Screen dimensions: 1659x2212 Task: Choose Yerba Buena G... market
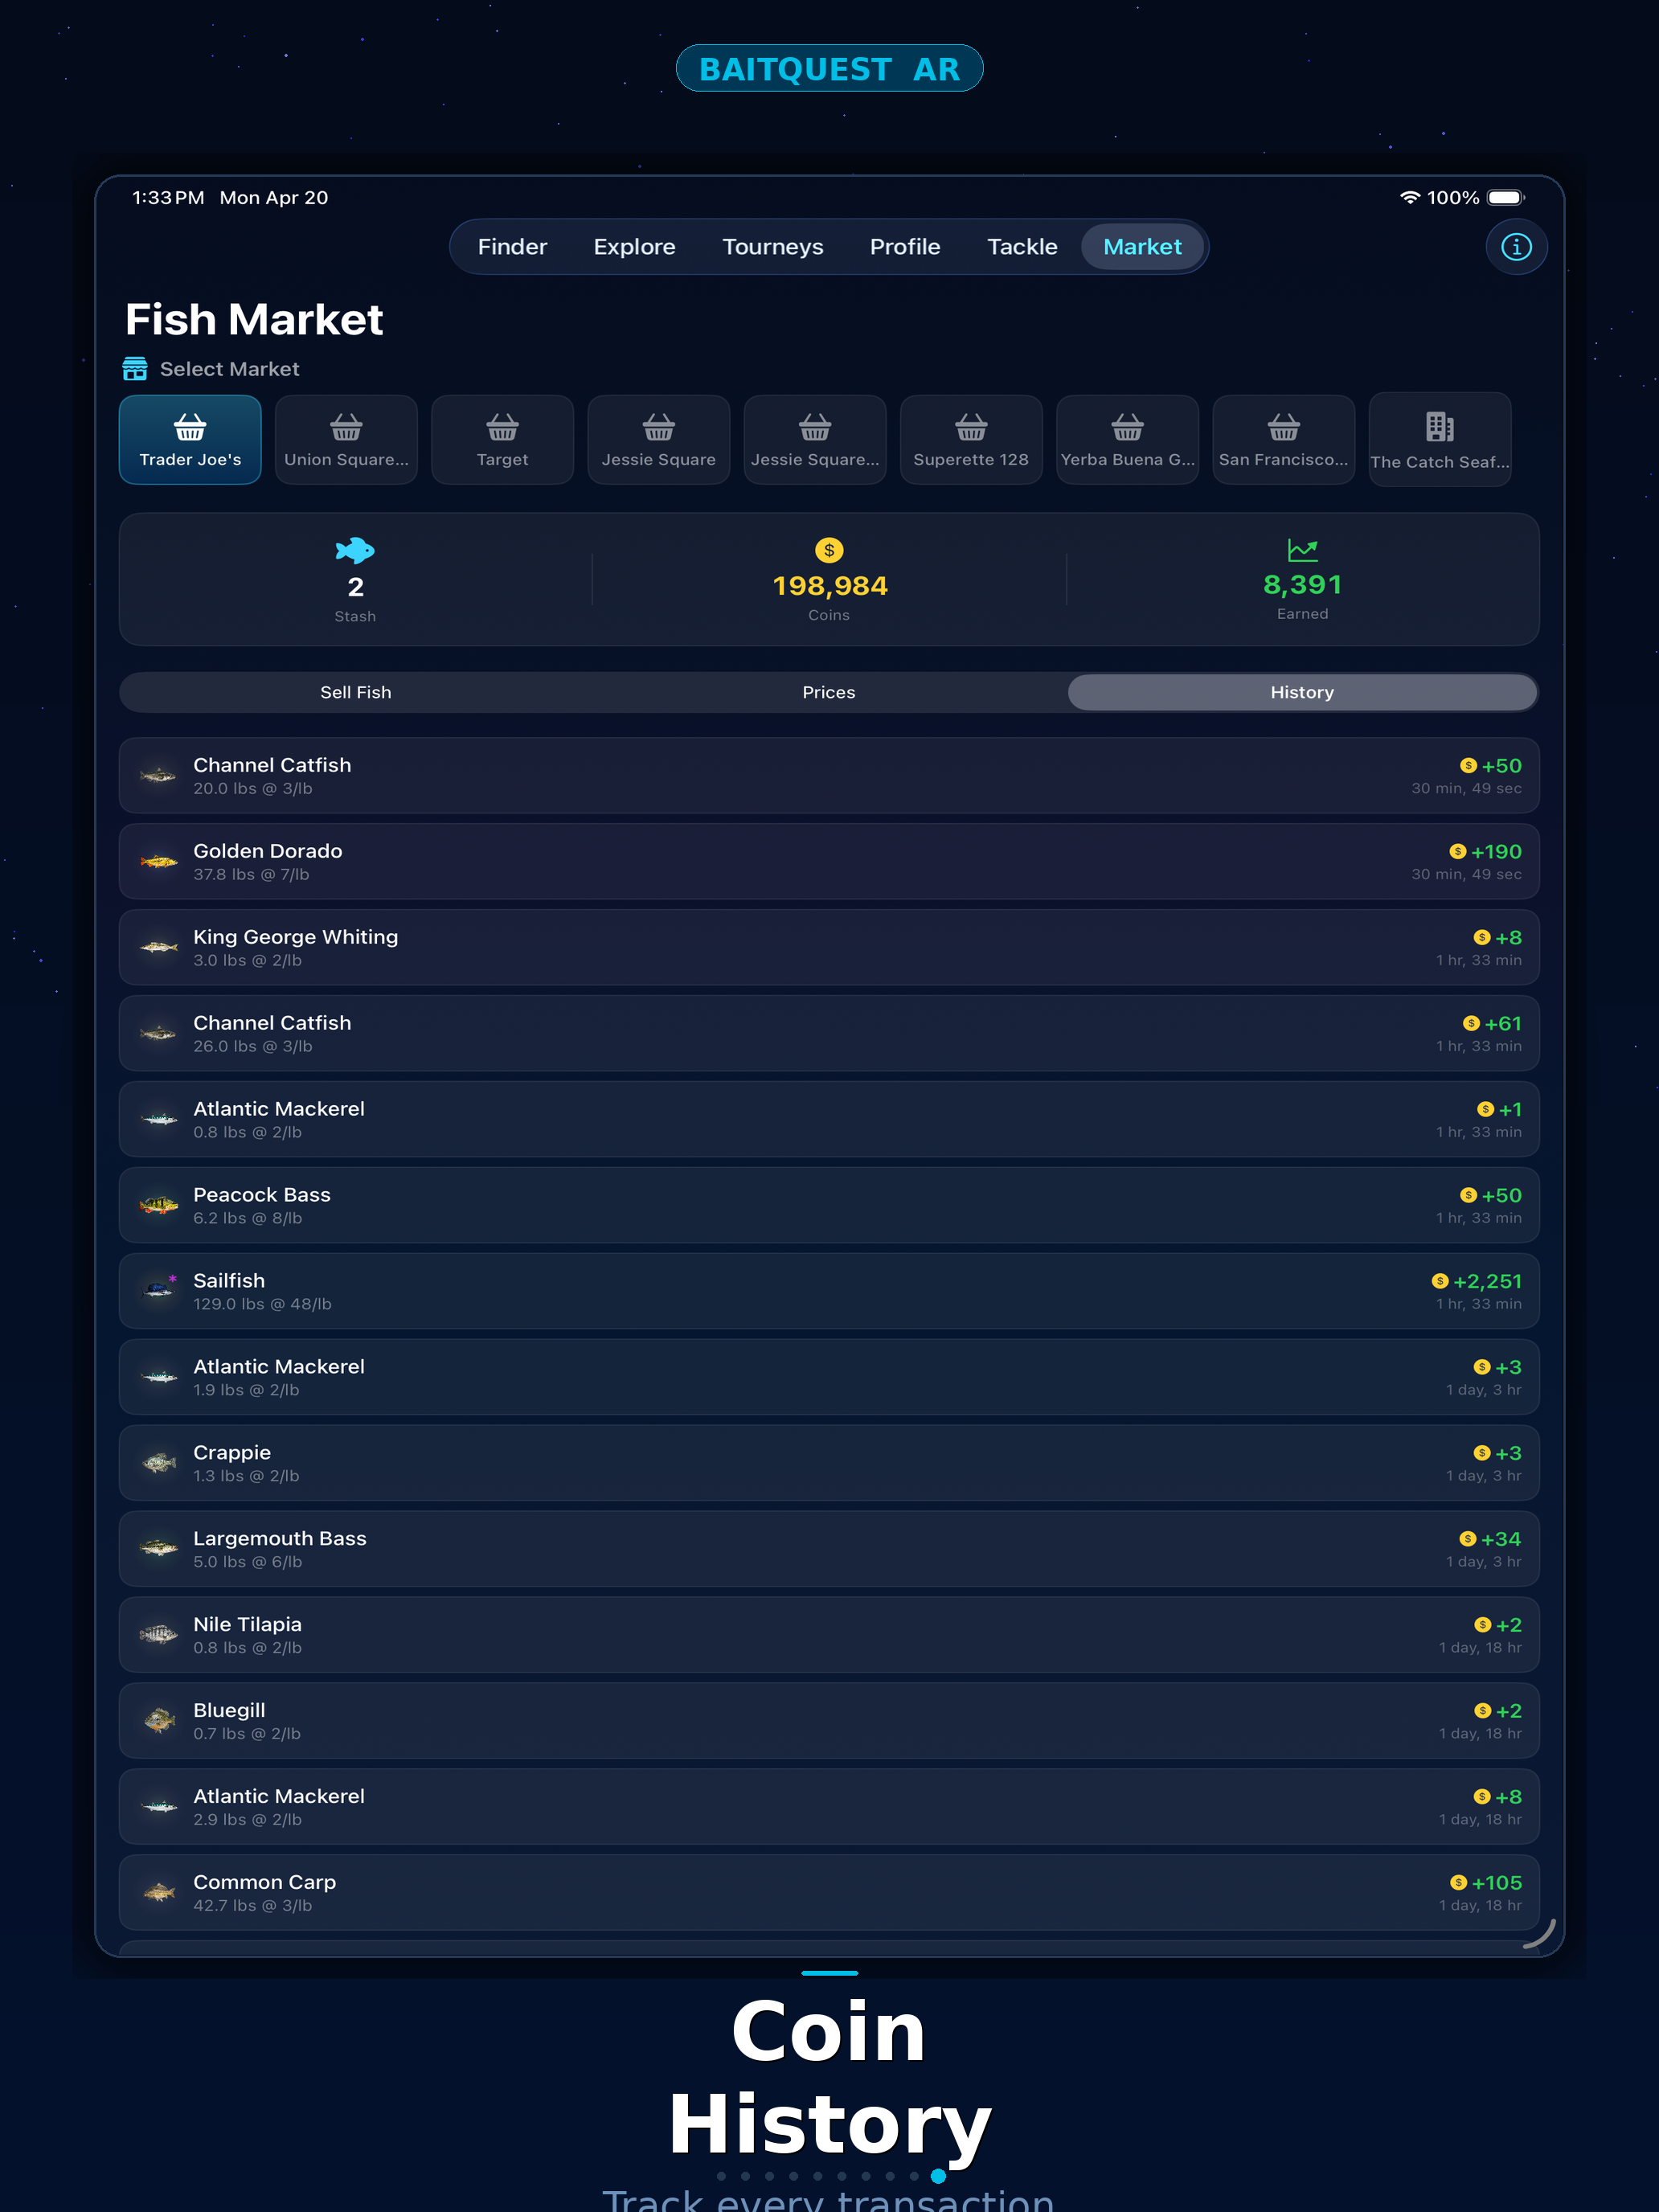pyautogui.click(x=1127, y=440)
